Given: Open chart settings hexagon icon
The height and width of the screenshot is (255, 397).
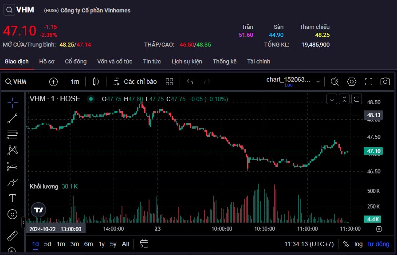Looking at the screenshot, I should 351,82.
